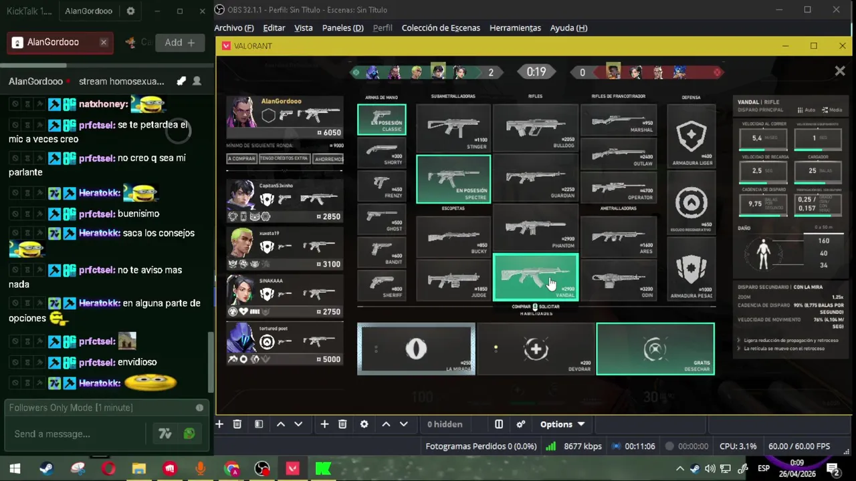Open the 7TV emote button

(165, 434)
